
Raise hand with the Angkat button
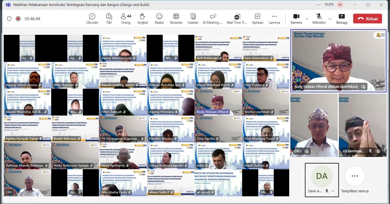point(142,19)
